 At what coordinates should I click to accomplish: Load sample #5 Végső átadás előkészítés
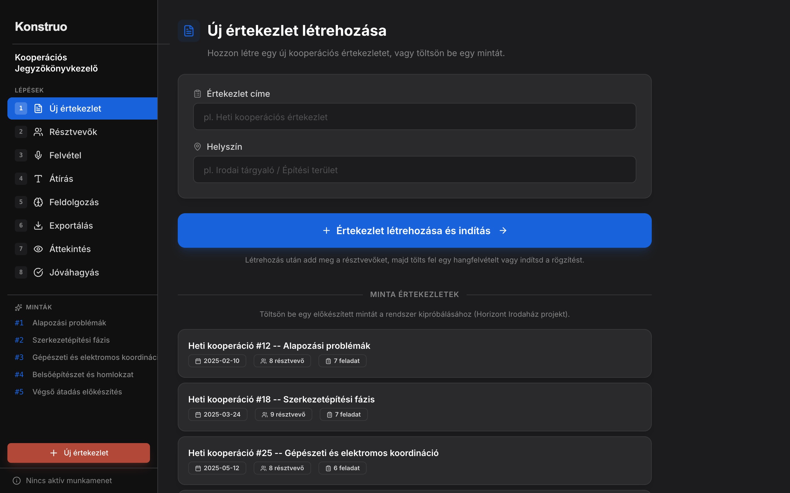click(x=83, y=392)
